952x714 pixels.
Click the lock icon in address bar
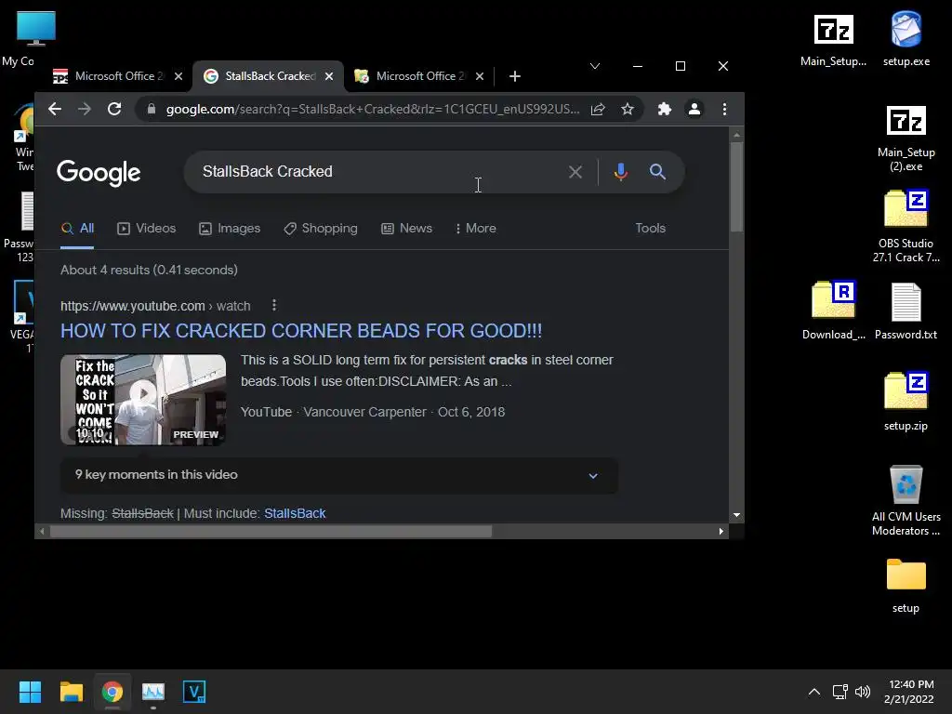(x=152, y=110)
